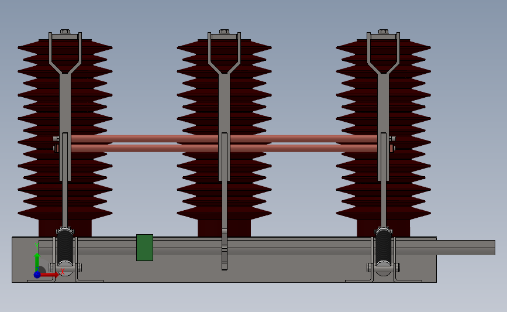Select the middle lever arm below center insulator
507x312 pixels.
225,249
